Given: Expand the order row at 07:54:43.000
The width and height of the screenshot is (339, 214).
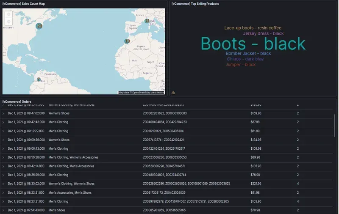Looking at the screenshot, I should (x=3, y=210).
